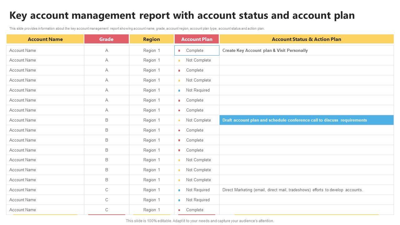Image resolution: width=400 pixels, height=225 pixels.
Task: Click the blue bullet in the Direct Marketing row
Action: (179, 190)
